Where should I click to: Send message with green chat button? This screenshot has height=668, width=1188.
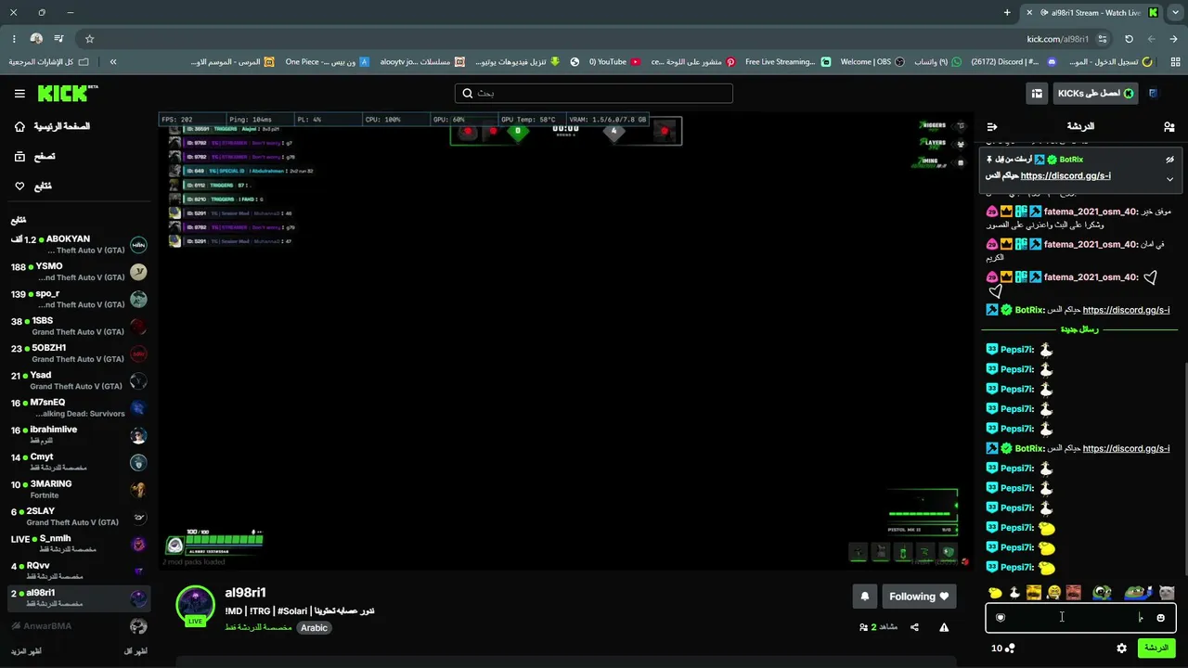[x=1156, y=648]
